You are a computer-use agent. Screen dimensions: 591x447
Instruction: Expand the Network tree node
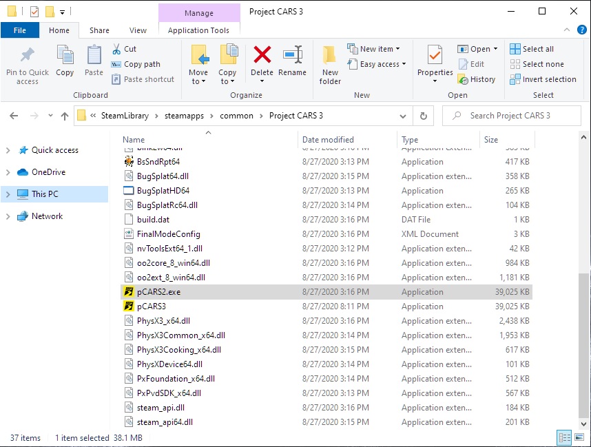tap(8, 216)
